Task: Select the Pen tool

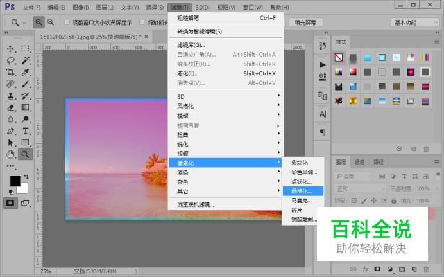Action: (x=10, y=130)
